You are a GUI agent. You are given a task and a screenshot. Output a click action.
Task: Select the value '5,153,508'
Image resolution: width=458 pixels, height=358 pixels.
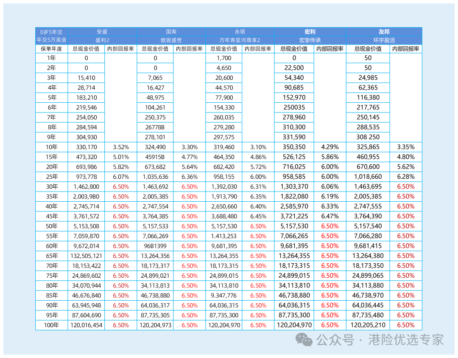[87, 226]
